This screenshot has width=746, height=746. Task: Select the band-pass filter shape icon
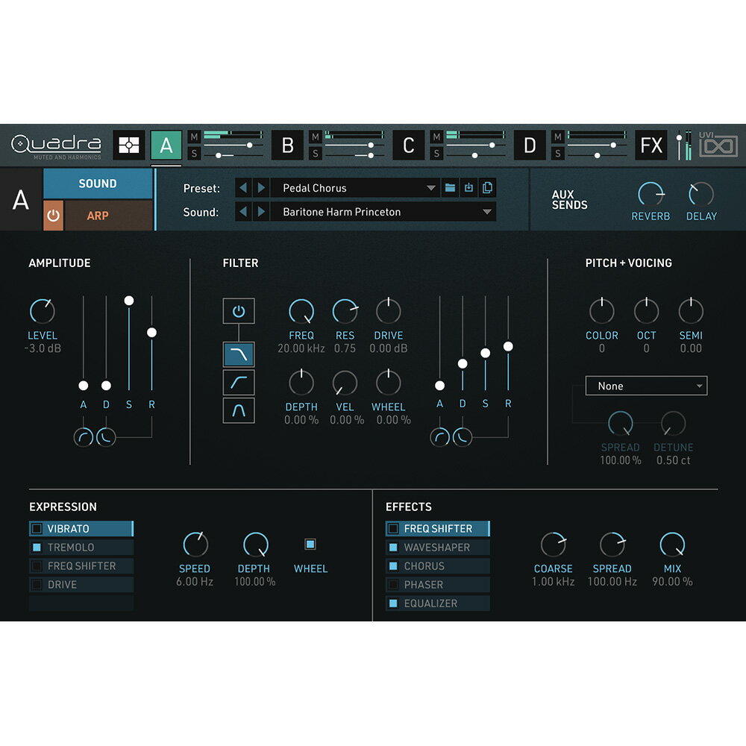(x=239, y=410)
